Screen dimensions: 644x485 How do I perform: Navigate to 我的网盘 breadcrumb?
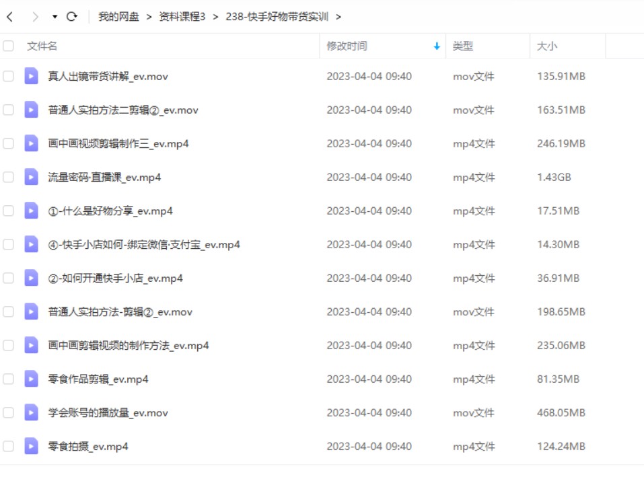click(x=118, y=17)
